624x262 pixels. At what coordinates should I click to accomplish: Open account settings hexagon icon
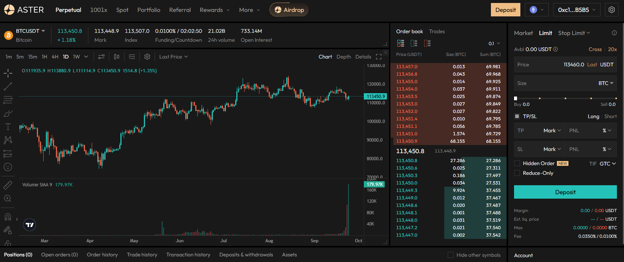[612, 10]
